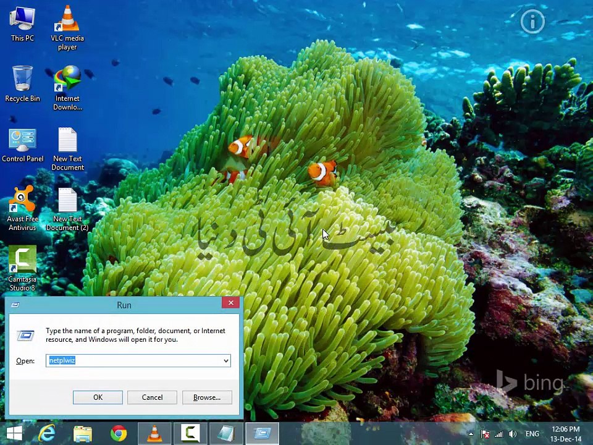Click the 'Open:' label in Run
The height and width of the screenshot is (445, 593).
(25, 361)
